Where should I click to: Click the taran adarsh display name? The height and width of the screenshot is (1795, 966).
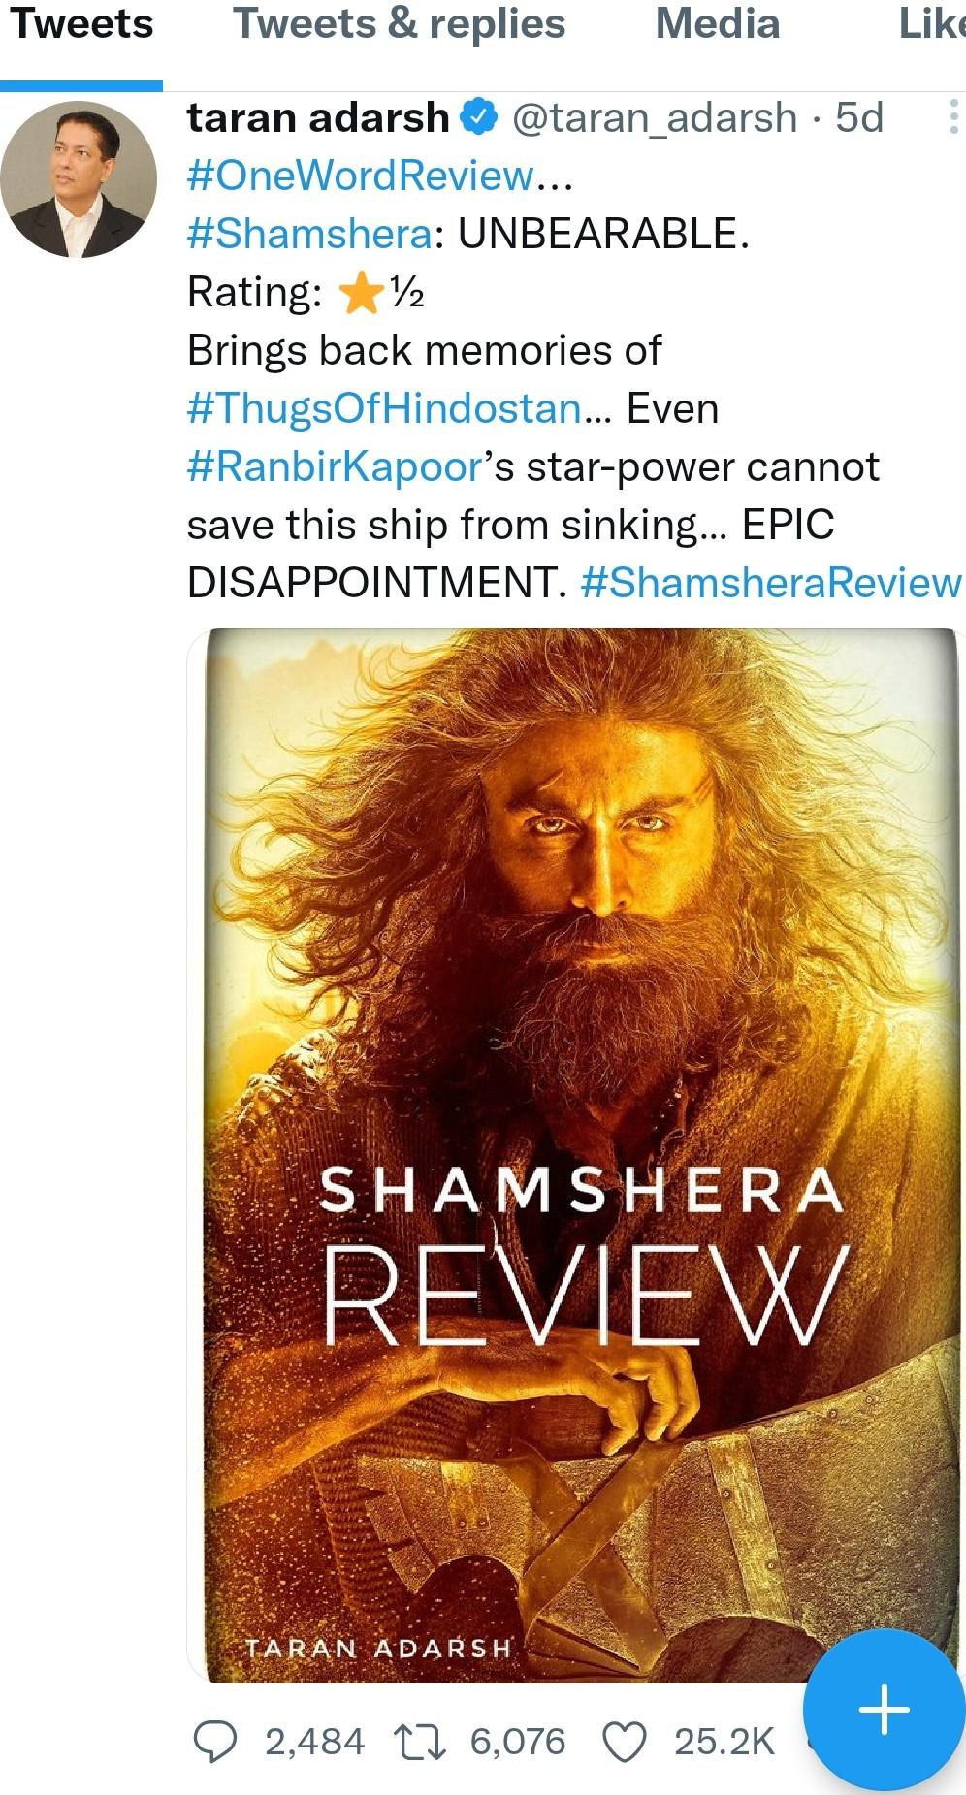[318, 117]
